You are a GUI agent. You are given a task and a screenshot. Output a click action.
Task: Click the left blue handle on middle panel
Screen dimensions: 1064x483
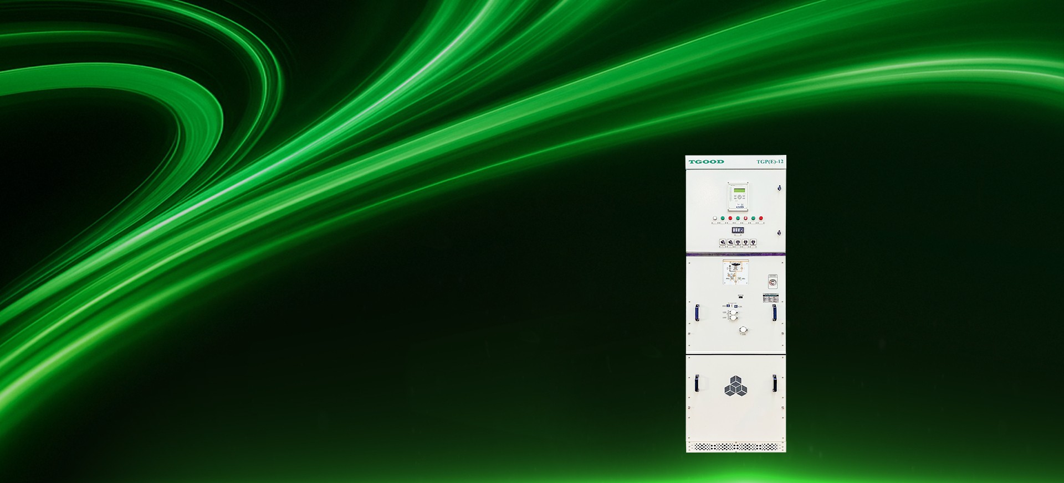click(697, 313)
